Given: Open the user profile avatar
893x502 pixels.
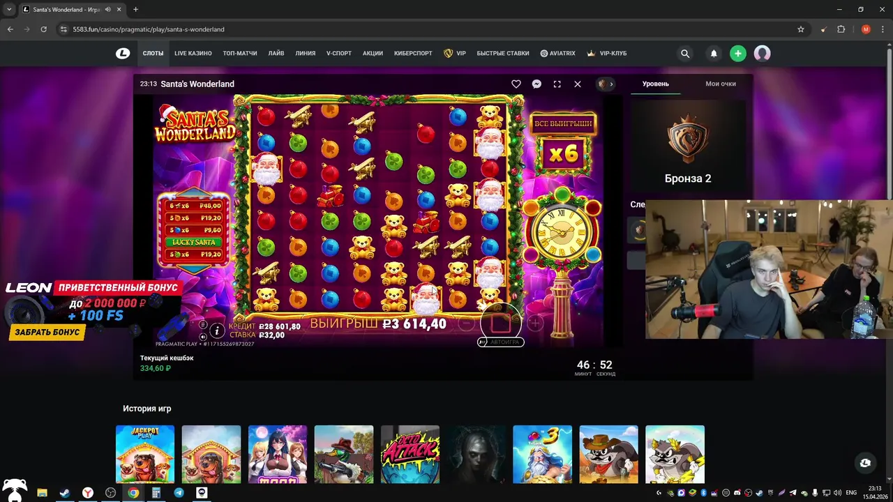Looking at the screenshot, I should click(x=762, y=54).
